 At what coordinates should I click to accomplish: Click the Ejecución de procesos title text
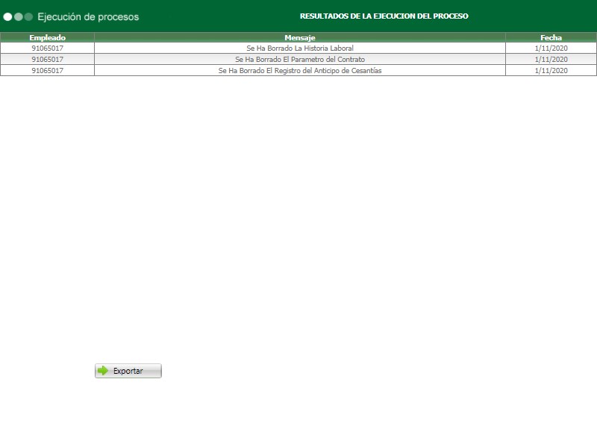(89, 14)
